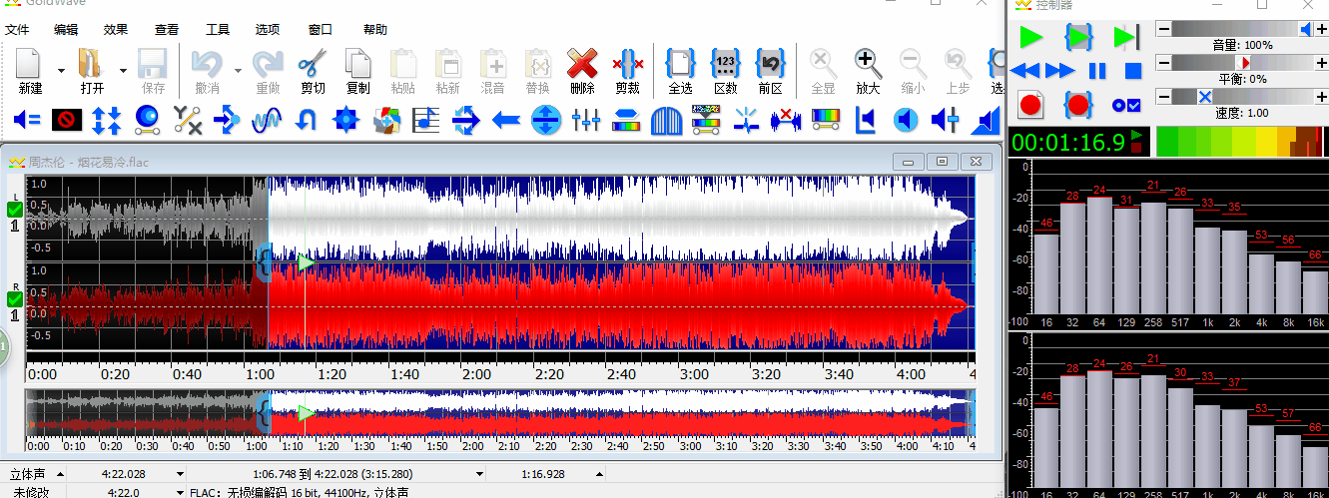Viewport: 1329px width, 498px height.
Task: Open dropdown arrow next to 新建
Action: pos(61,71)
